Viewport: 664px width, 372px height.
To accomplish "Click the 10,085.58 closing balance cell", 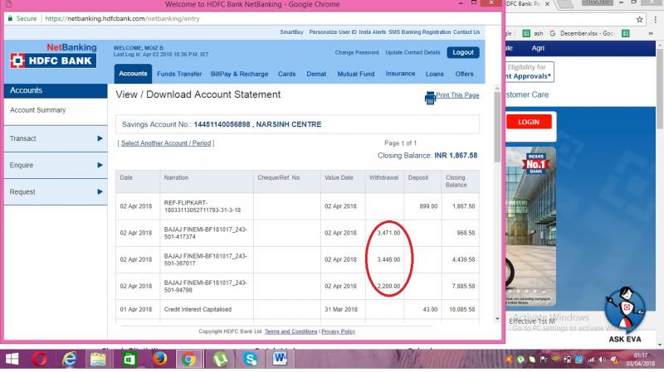I will (x=462, y=309).
